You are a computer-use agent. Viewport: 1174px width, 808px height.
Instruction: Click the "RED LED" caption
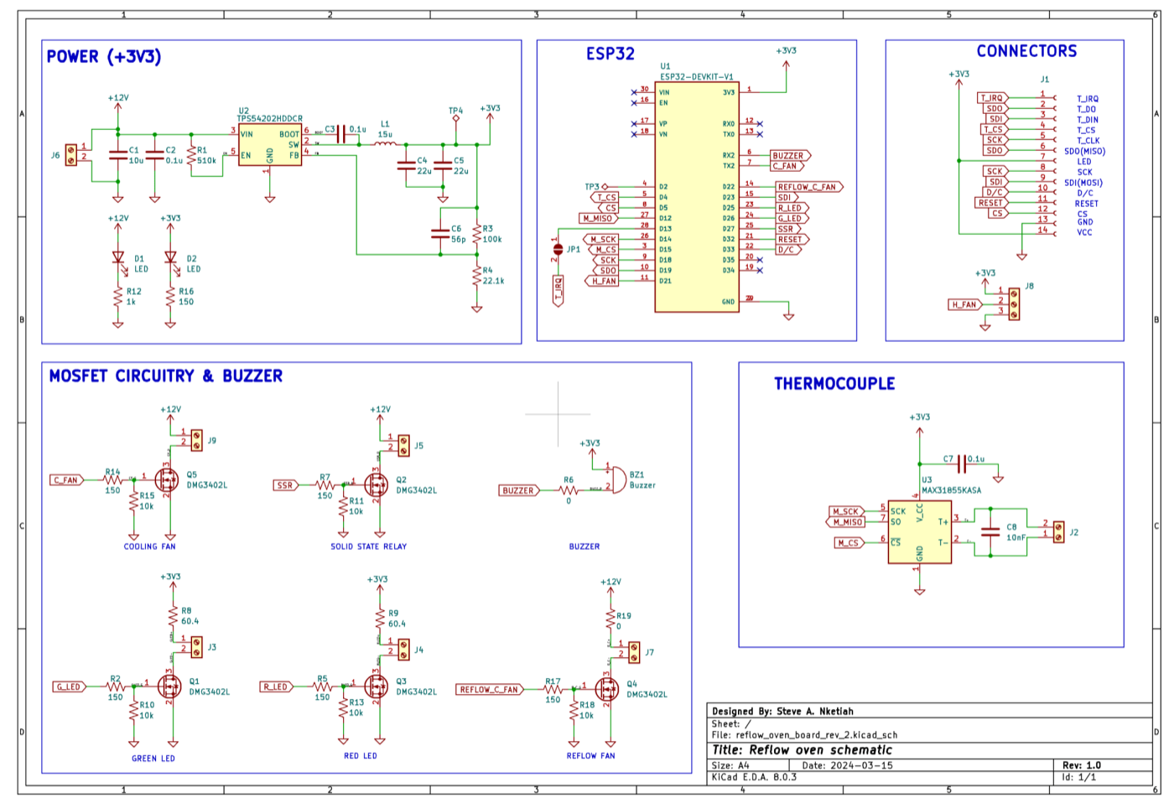(361, 756)
